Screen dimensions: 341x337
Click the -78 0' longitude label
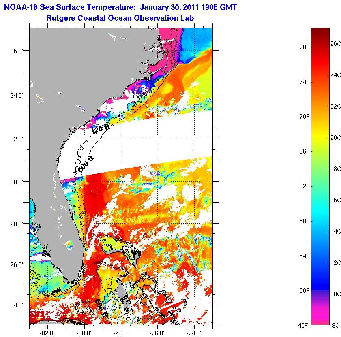point(121,333)
